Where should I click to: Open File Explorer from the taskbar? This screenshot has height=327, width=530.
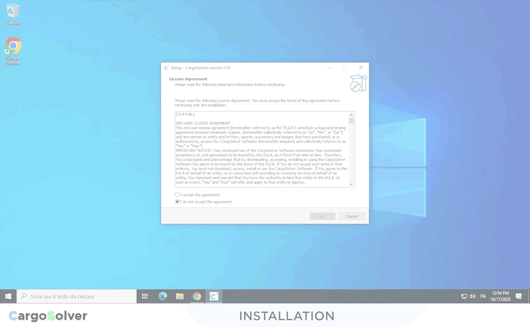pos(180,296)
